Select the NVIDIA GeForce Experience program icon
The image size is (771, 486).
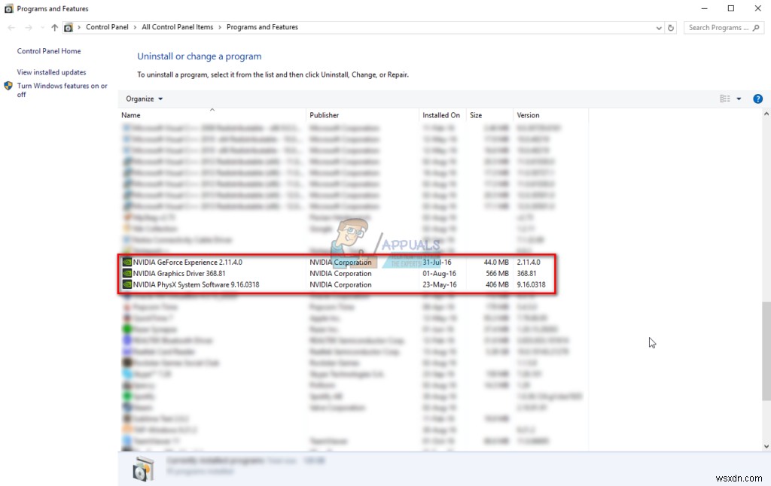(126, 262)
